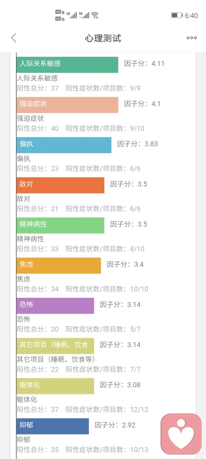The height and width of the screenshot is (459, 206).
Task: Open the three-dot more options menu
Action: [x=192, y=38]
